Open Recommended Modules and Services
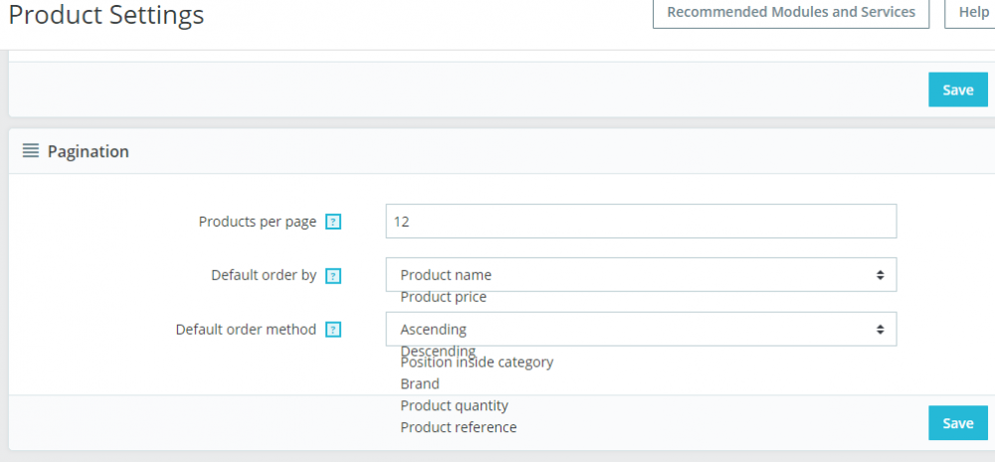 (x=790, y=13)
